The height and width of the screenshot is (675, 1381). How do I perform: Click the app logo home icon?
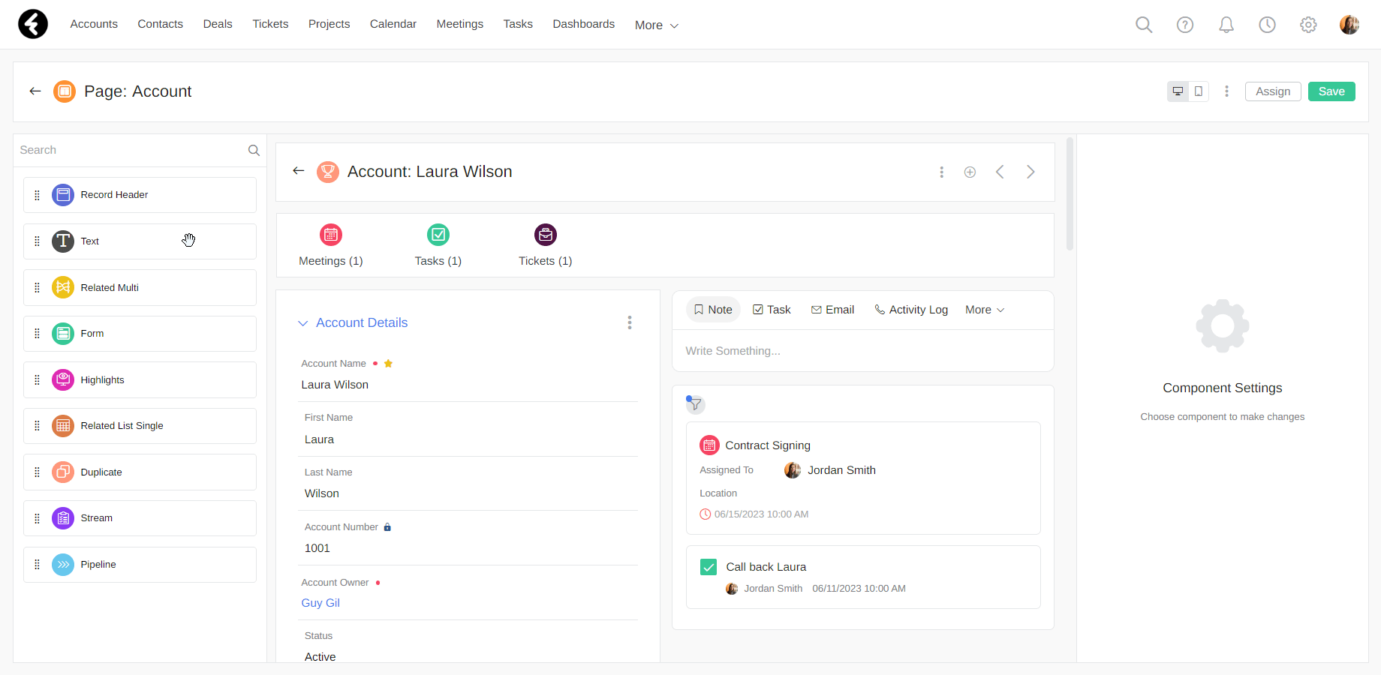pos(33,24)
